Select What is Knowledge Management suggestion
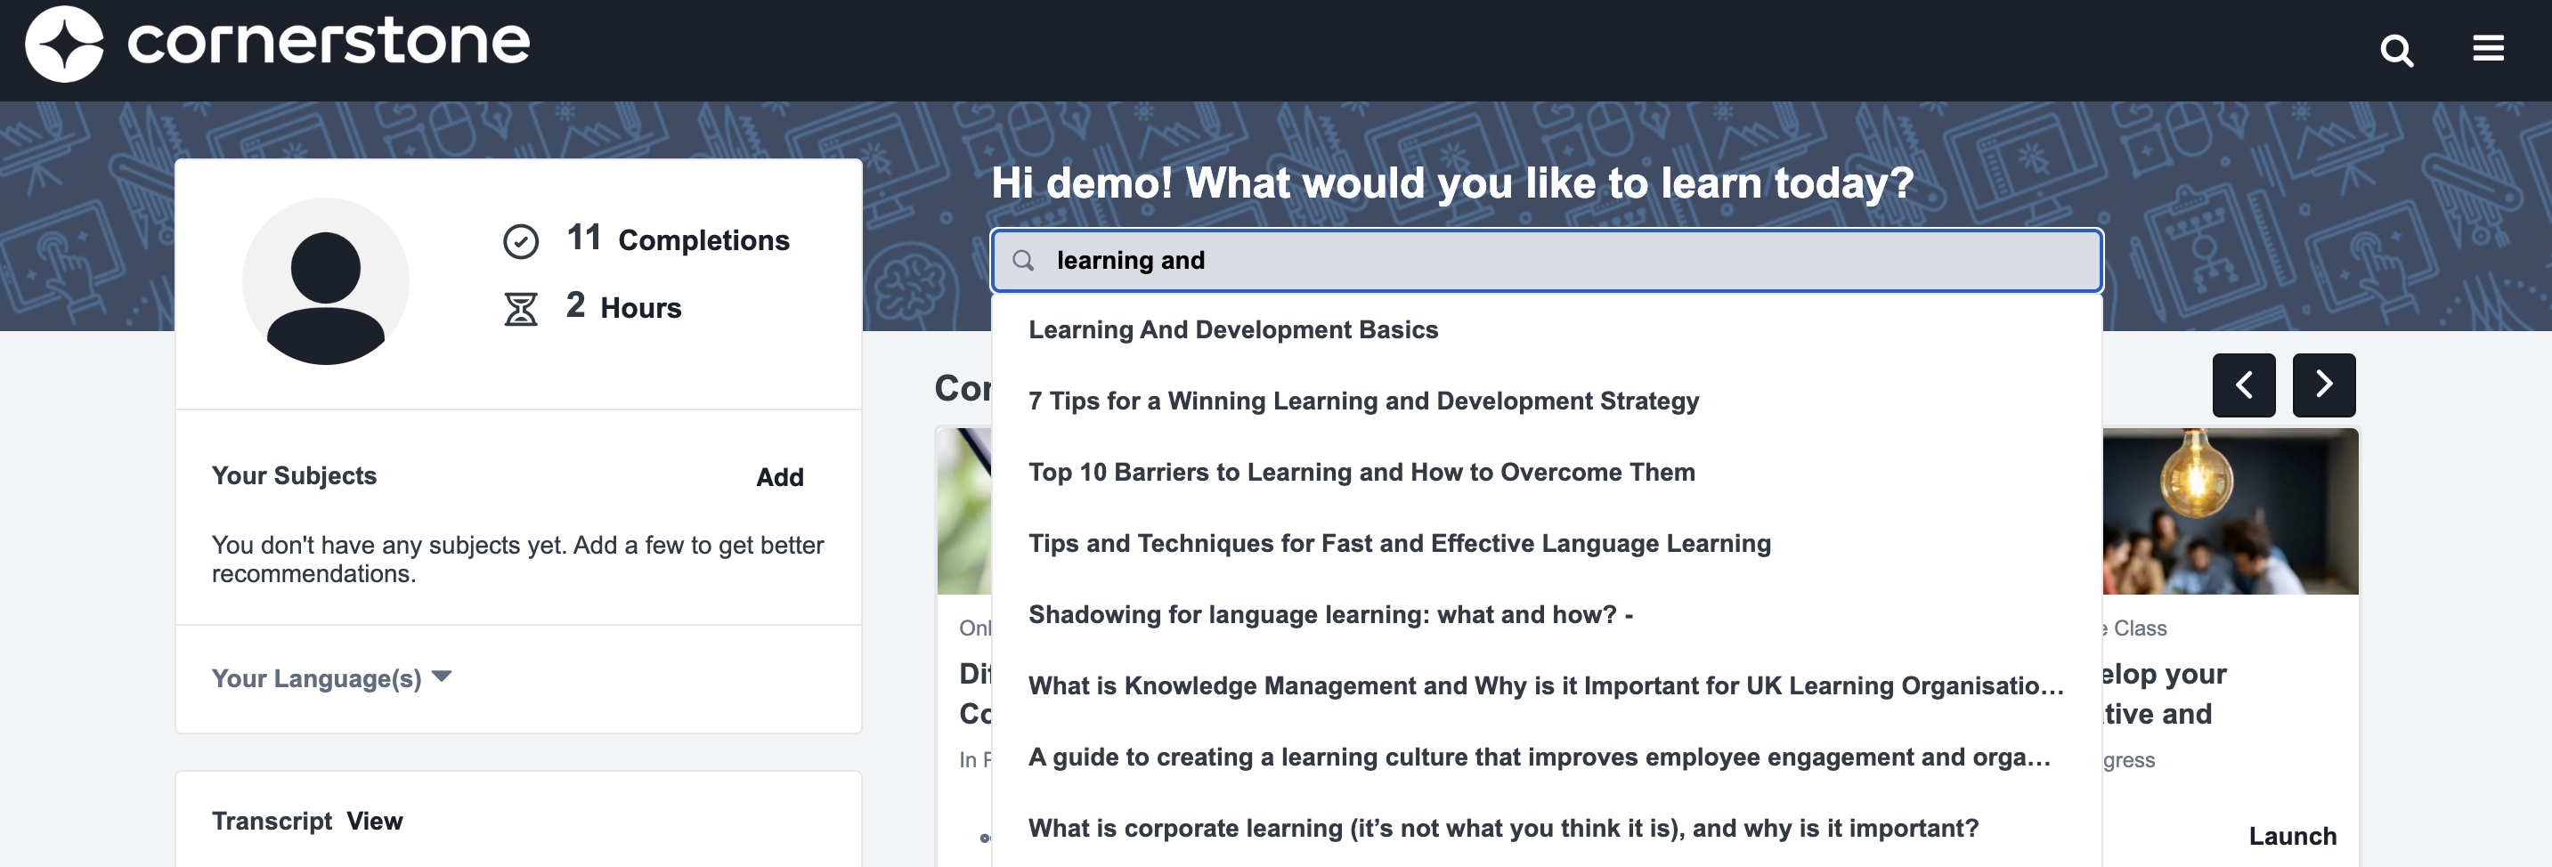This screenshot has width=2552, height=867. (1546, 686)
